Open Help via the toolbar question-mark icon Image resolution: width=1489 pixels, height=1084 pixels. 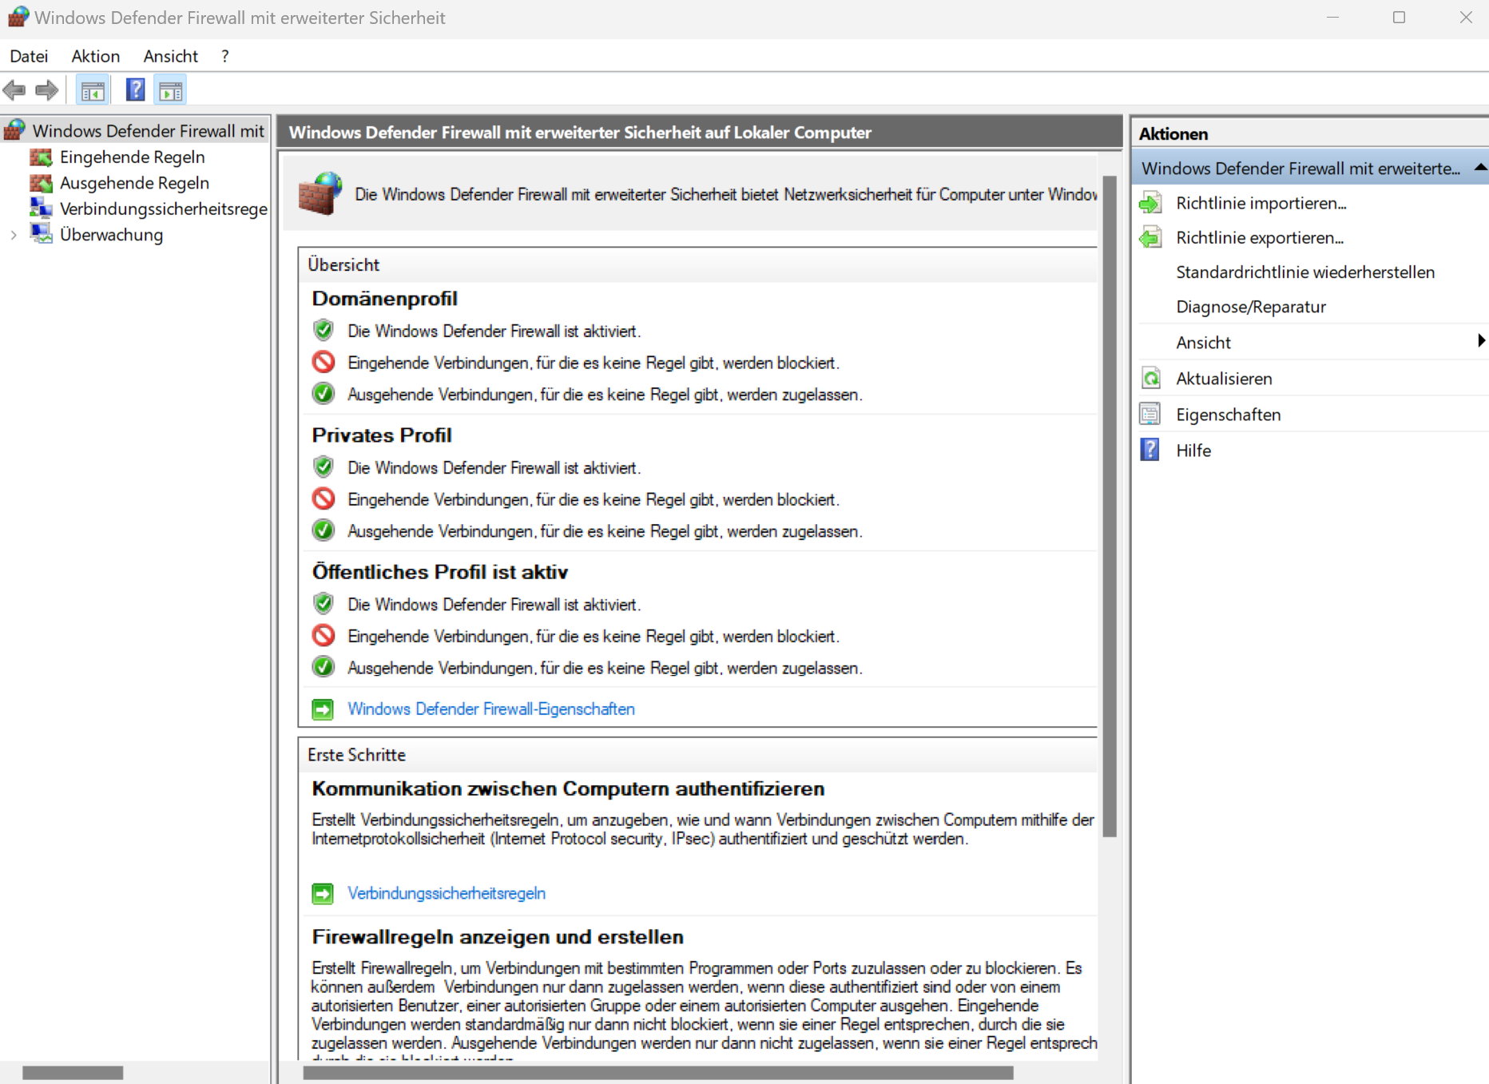click(135, 89)
